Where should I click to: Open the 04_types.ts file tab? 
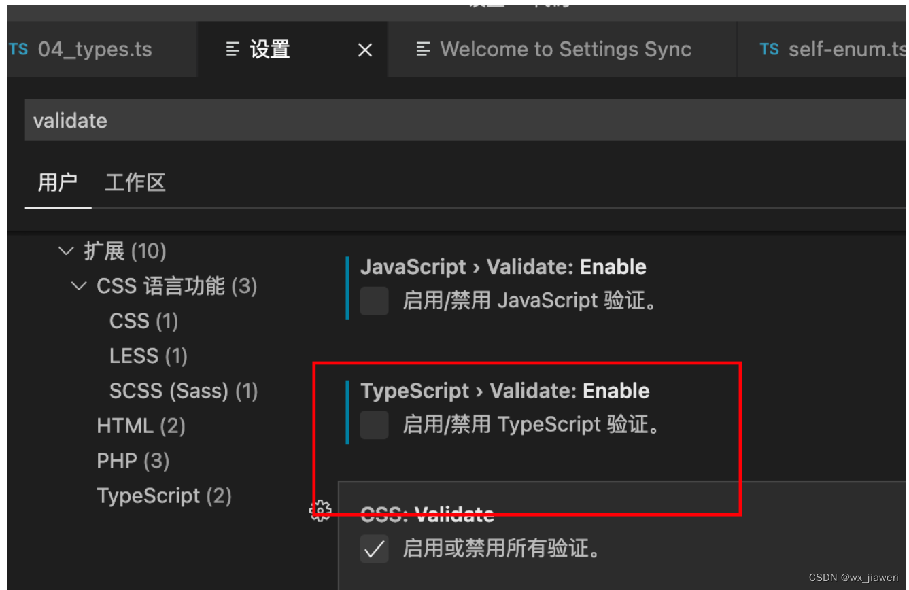(x=95, y=48)
